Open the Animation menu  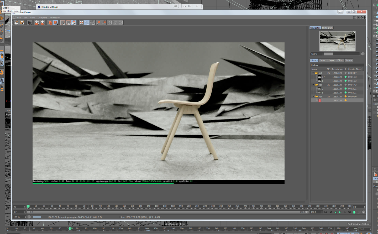point(55,18)
